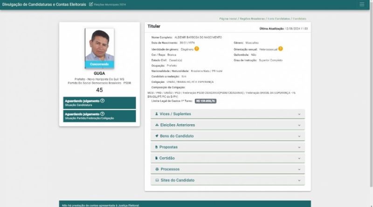Image resolution: width=373 pixels, height=207 pixels.
Task: Click the person icon beside Vices / Suplentes
Action: (157, 114)
